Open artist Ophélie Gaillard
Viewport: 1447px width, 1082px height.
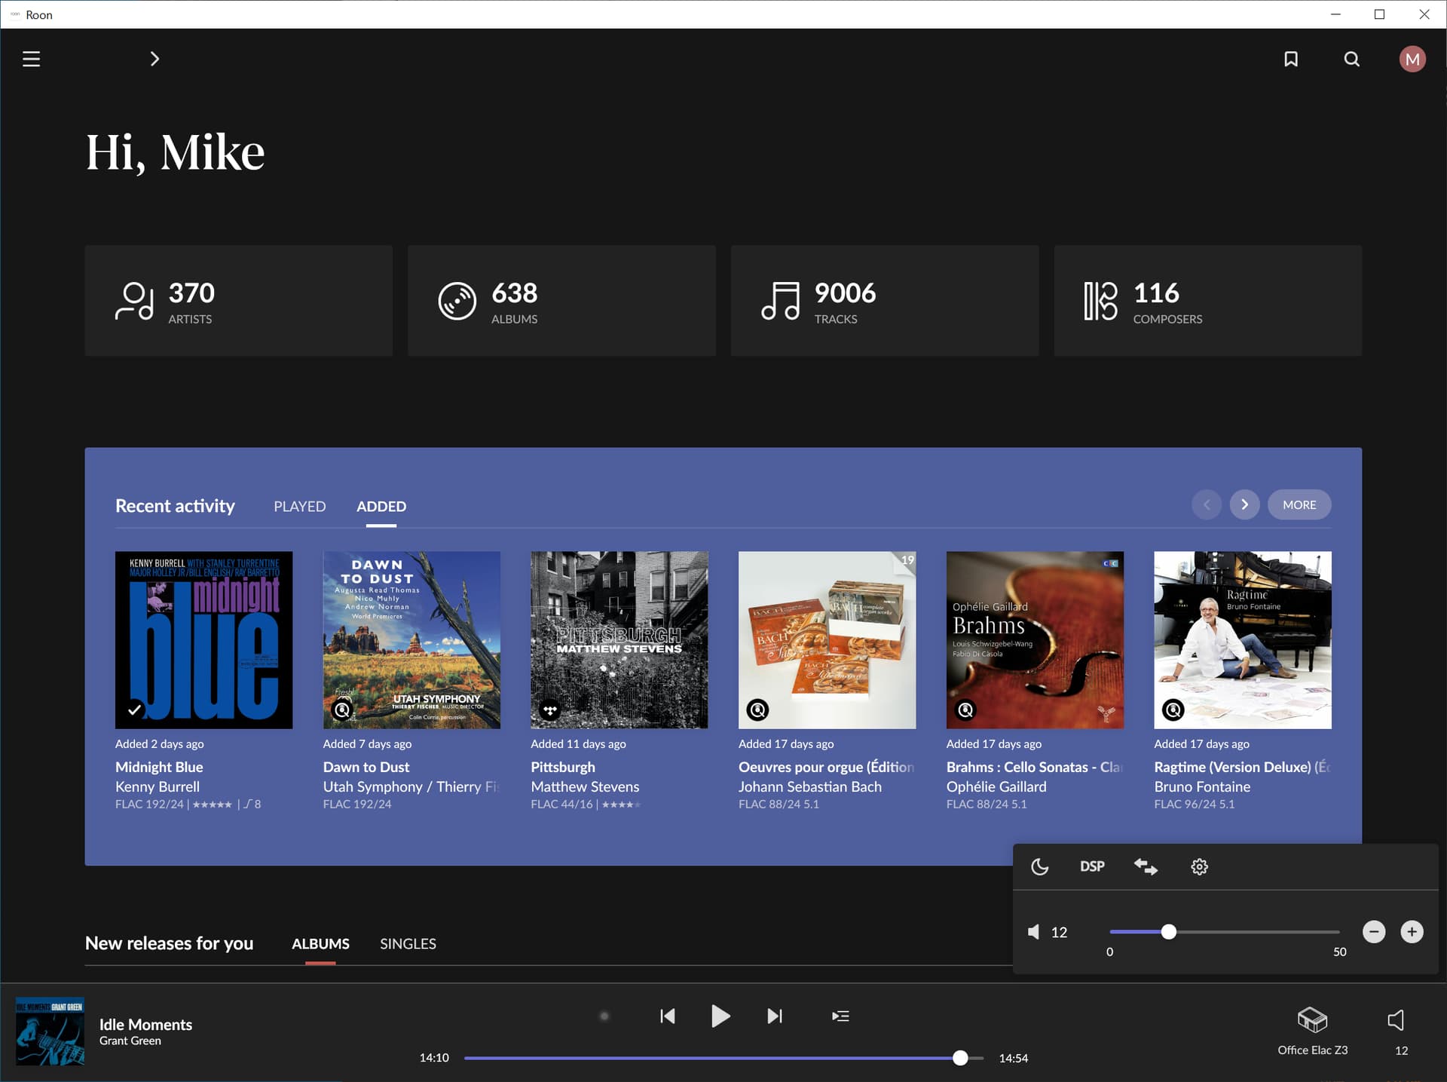click(x=996, y=786)
